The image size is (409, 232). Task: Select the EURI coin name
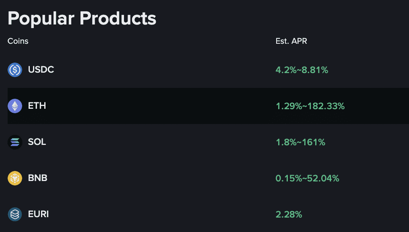point(38,214)
